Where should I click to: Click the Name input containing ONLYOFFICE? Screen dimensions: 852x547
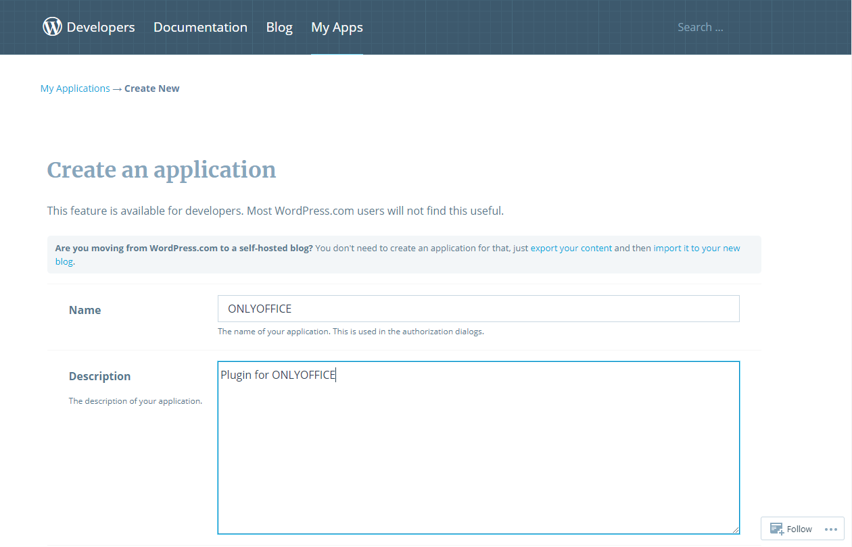tap(478, 309)
